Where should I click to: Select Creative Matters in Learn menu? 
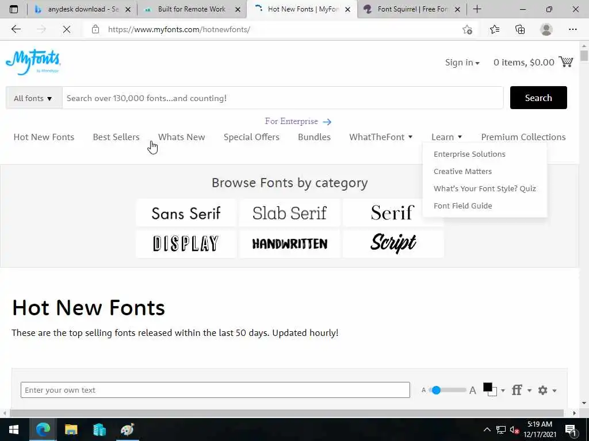[x=463, y=171]
